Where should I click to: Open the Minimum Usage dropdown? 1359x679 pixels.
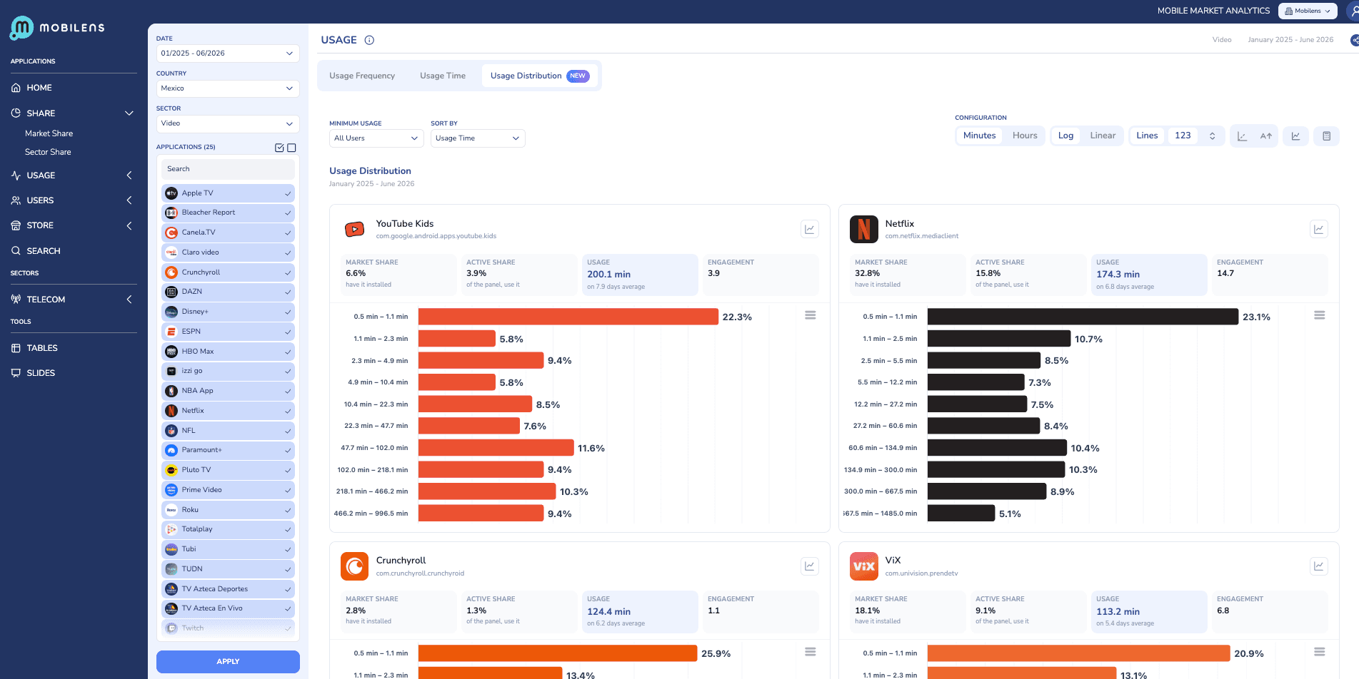tap(376, 138)
